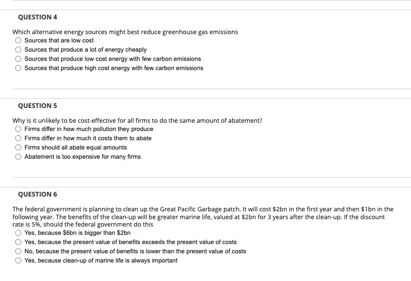Select "Sources that are low cost" radio button
The height and width of the screenshot is (281, 411).
18,40
